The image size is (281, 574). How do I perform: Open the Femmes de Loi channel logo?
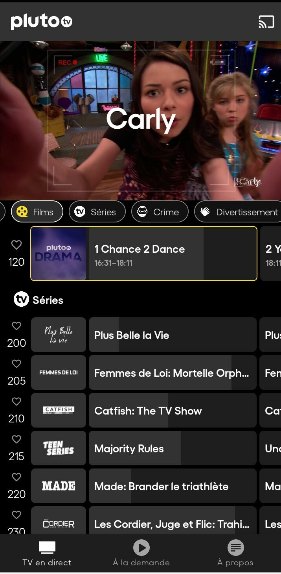tap(59, 372)
